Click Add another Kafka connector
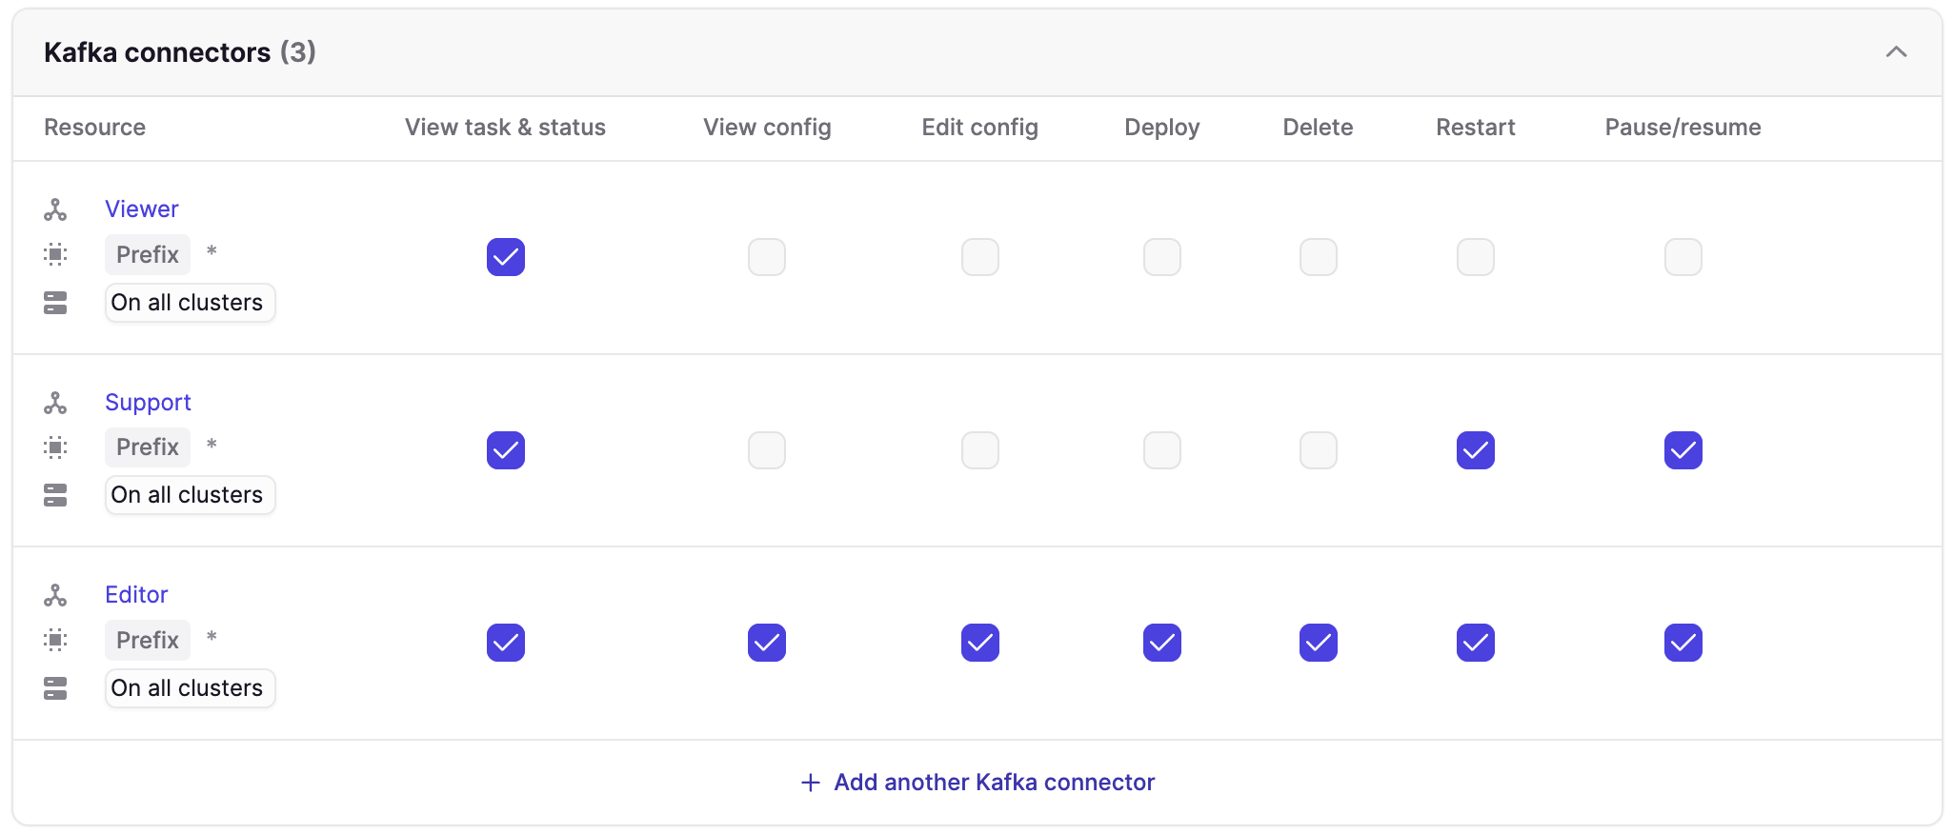The height and width of the screenshot is (834, 1955). 977,783
